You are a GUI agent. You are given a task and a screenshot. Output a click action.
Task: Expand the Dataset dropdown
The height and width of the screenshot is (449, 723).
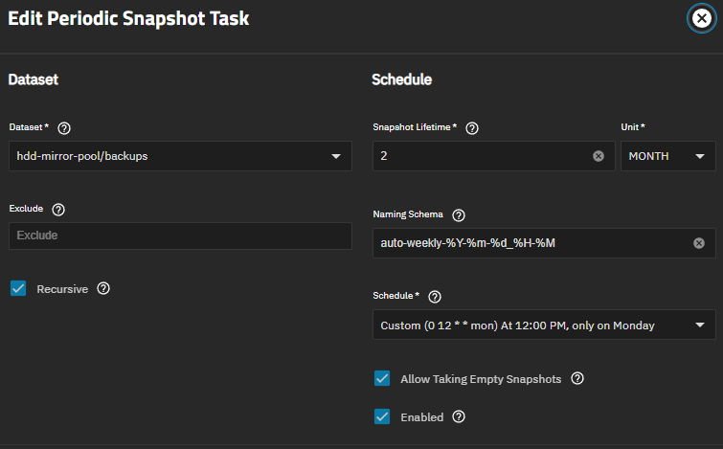[180, 156]
